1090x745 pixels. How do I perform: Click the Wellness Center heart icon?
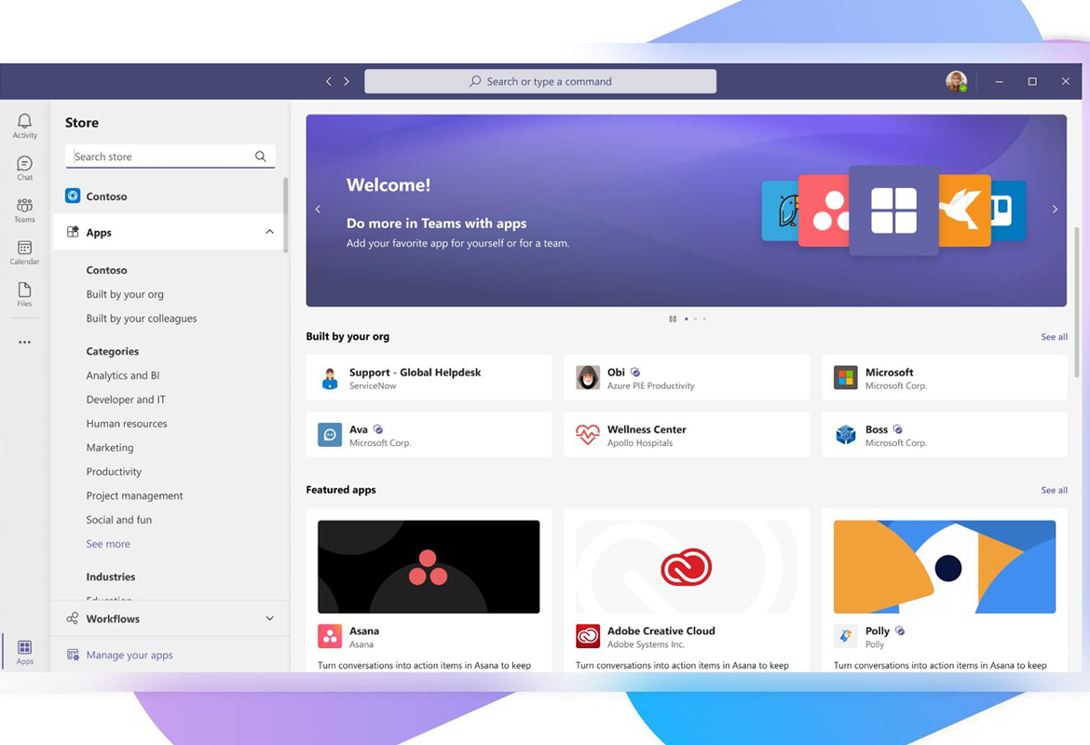coord(588,435)
